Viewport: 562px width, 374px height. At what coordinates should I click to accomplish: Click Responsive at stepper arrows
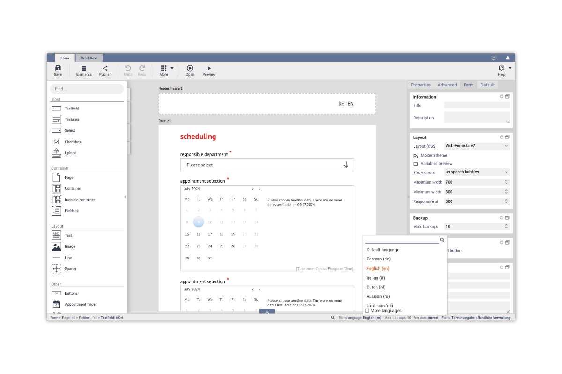coord(506,201)
